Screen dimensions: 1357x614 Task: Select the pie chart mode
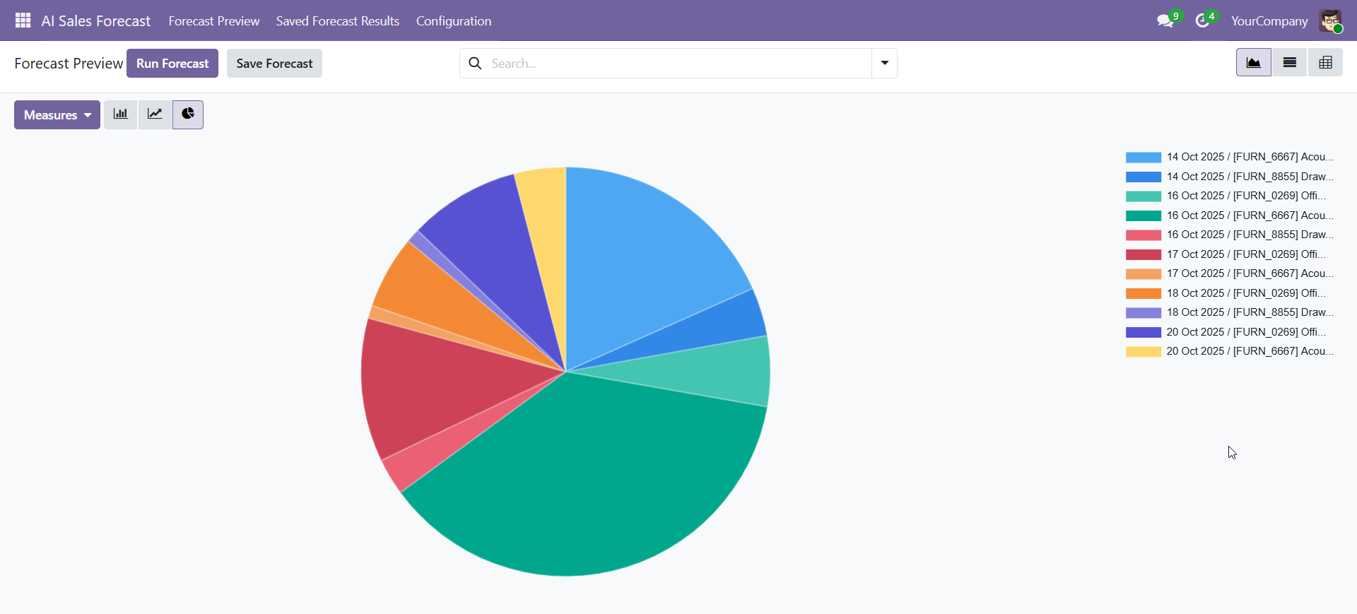click(188, 114)
